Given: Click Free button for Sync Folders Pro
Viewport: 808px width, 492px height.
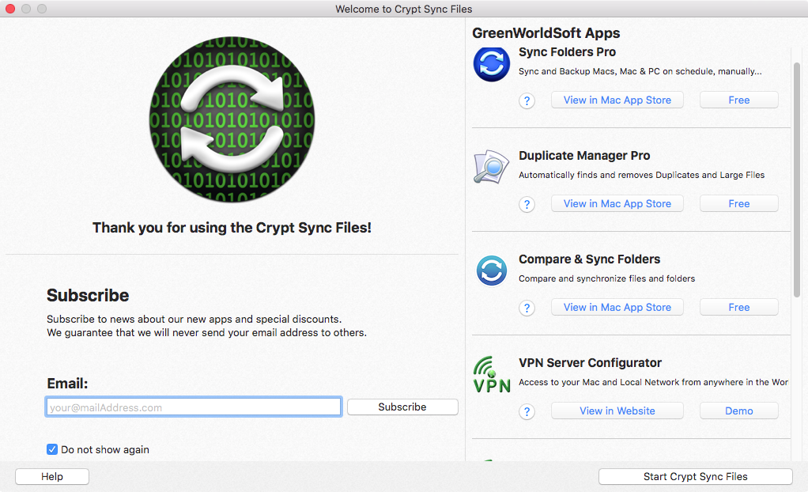Looking at the screenshot, I should pyautogui.click(x=739, y=100).
